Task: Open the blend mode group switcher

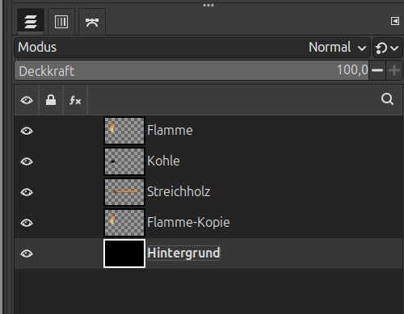Action: tap(387, 48)
